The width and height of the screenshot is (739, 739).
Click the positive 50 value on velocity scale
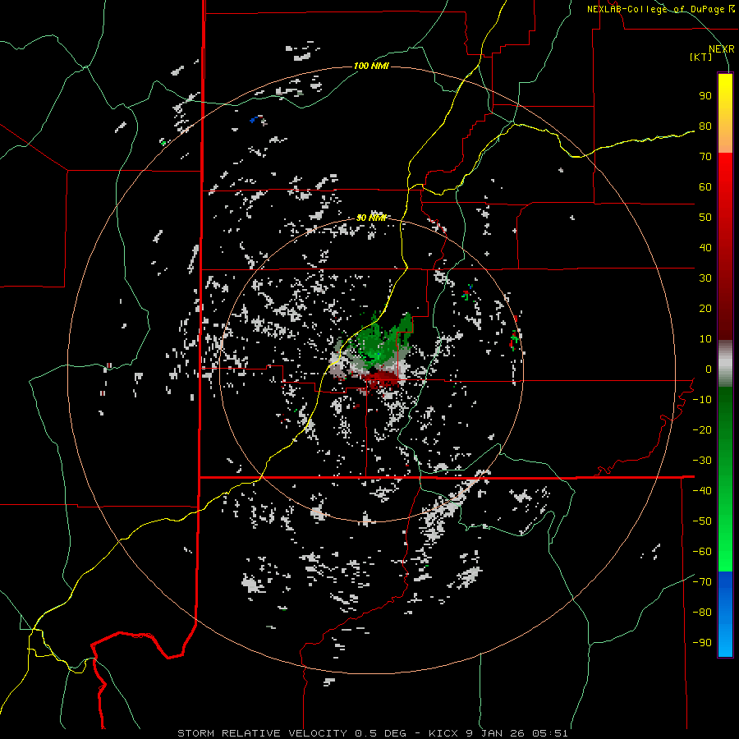pyautogui.click(x=705, y=218)
